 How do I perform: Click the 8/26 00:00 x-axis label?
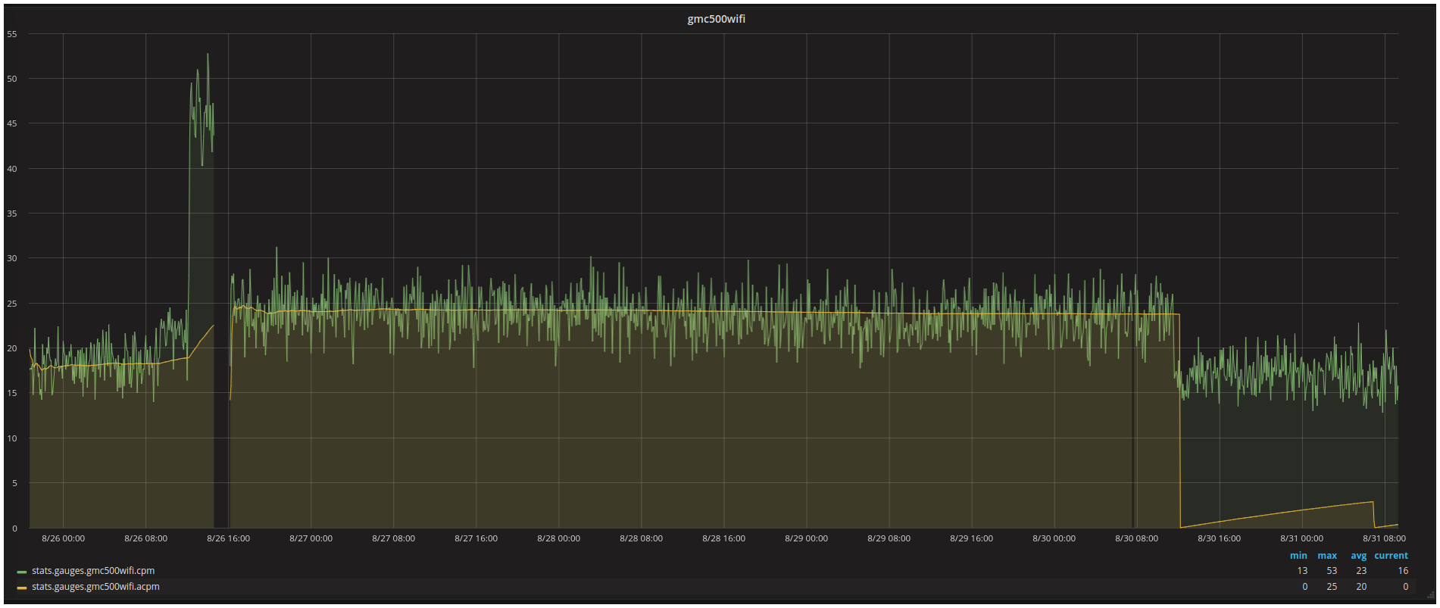[64, 538]
